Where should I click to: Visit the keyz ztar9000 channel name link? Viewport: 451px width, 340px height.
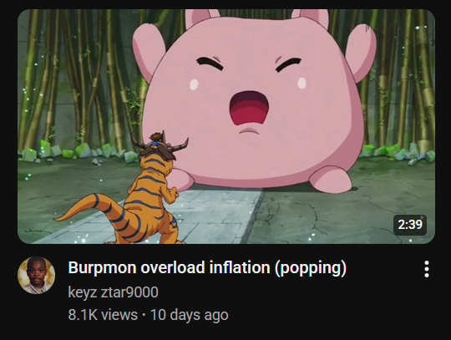coord(113,292)
